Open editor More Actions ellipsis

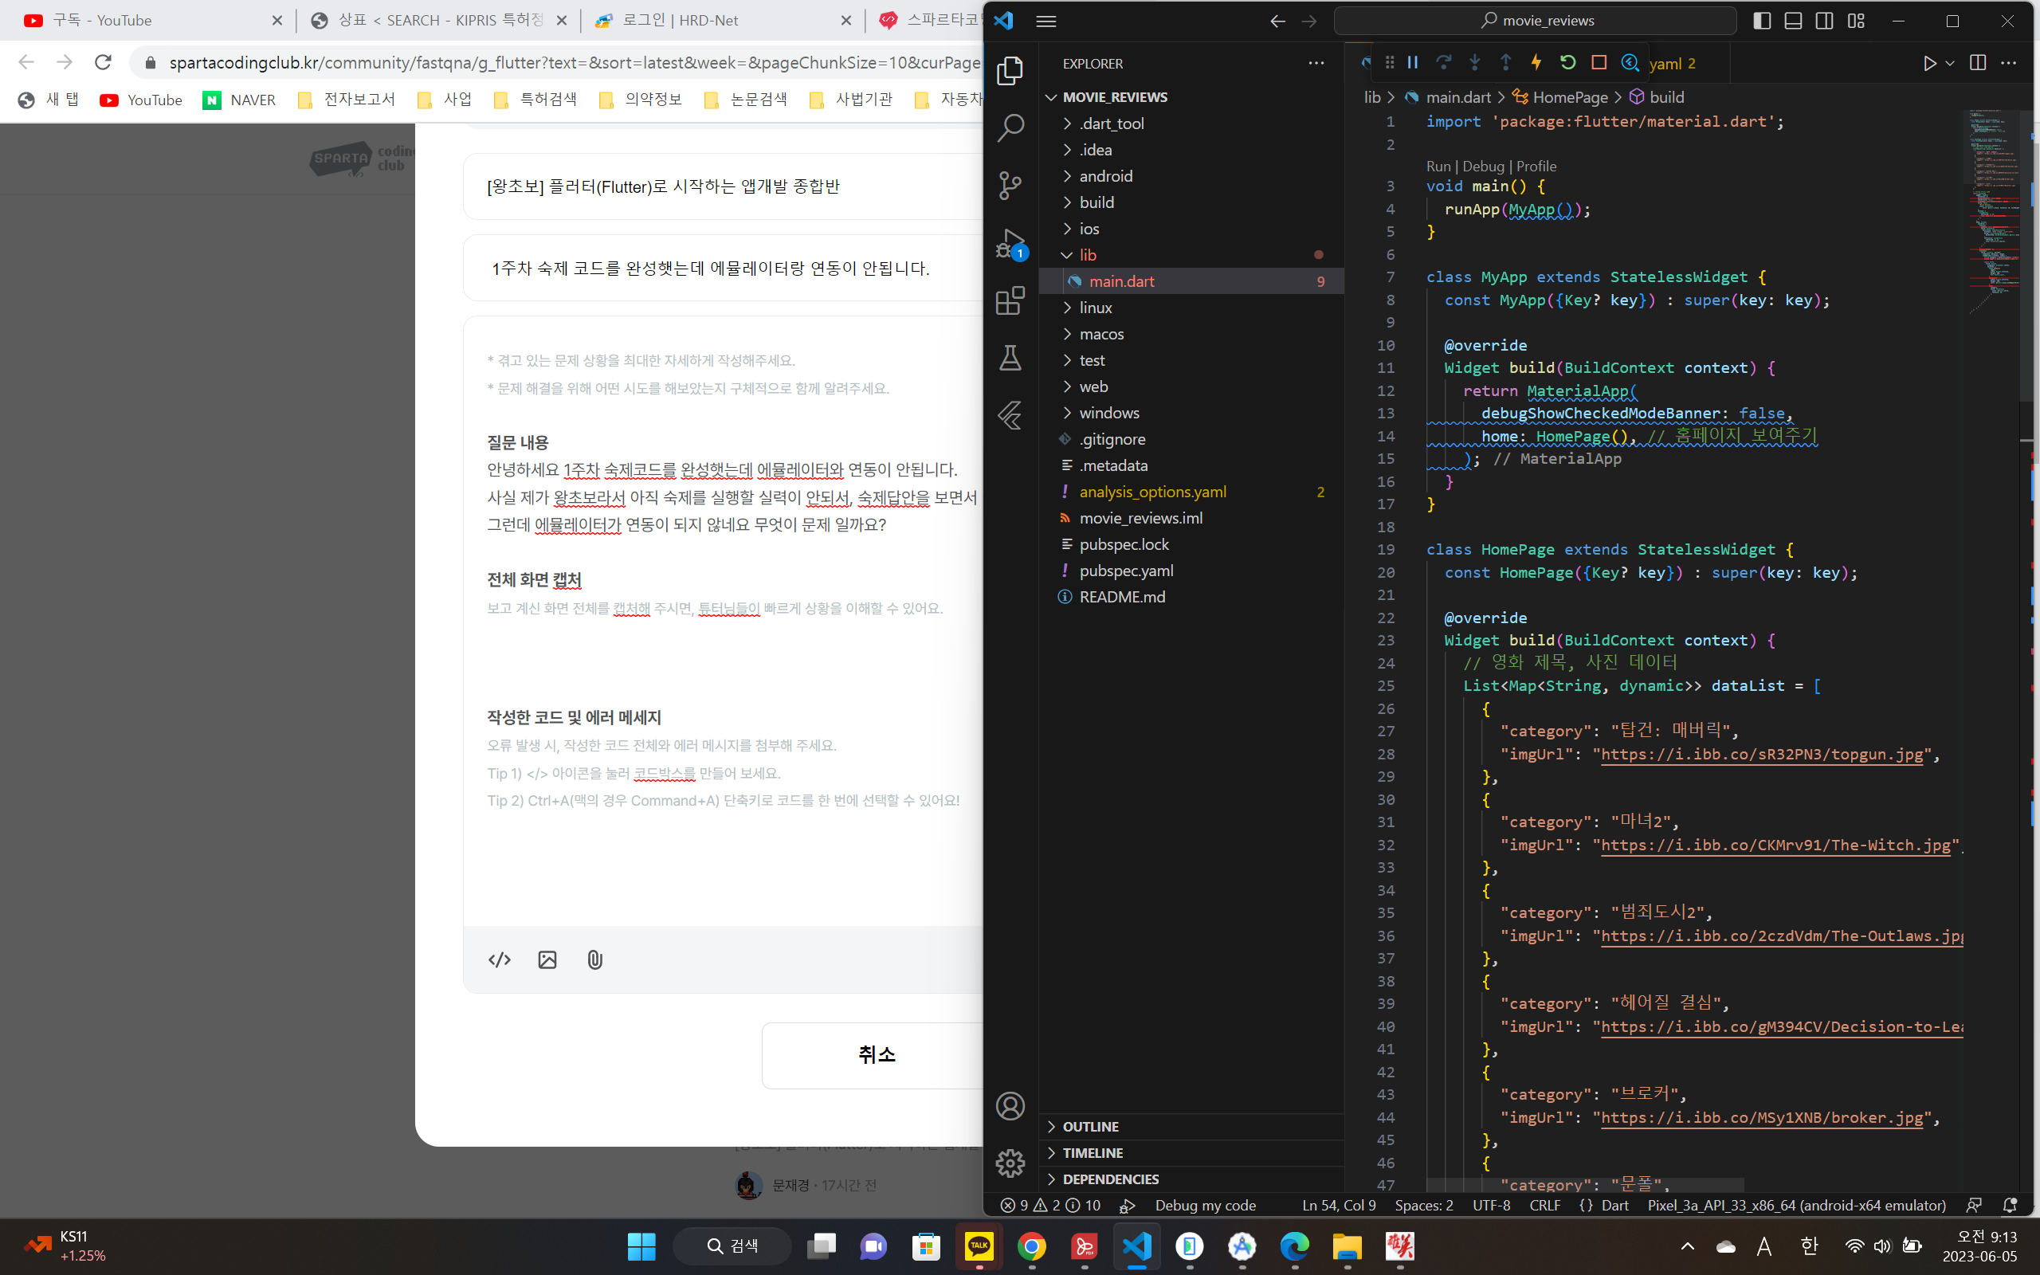pyautogui.click(x=2009, y=63)
